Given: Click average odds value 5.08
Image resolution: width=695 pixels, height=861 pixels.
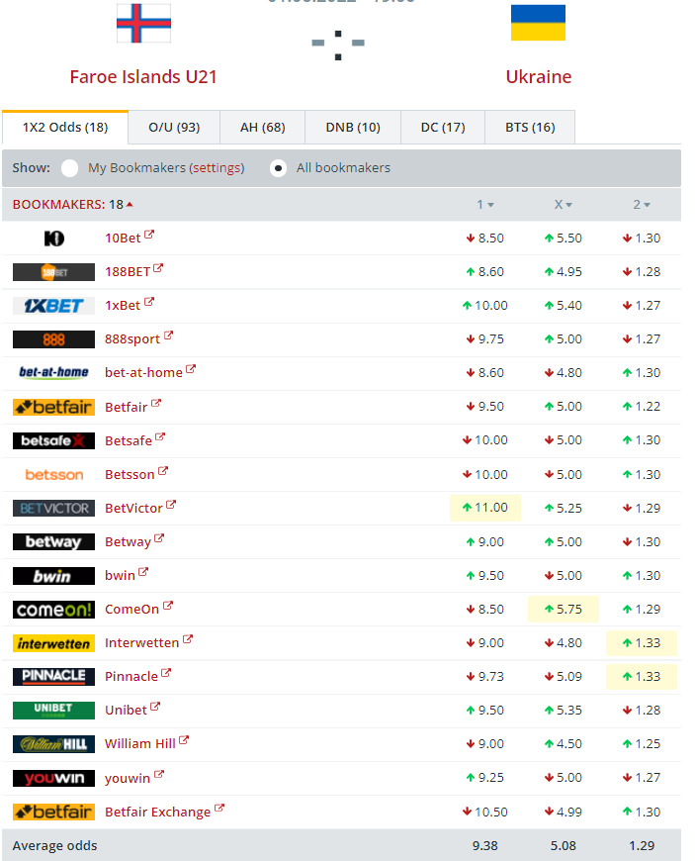Looking at the screenshot, I should [x=564, y=845].
